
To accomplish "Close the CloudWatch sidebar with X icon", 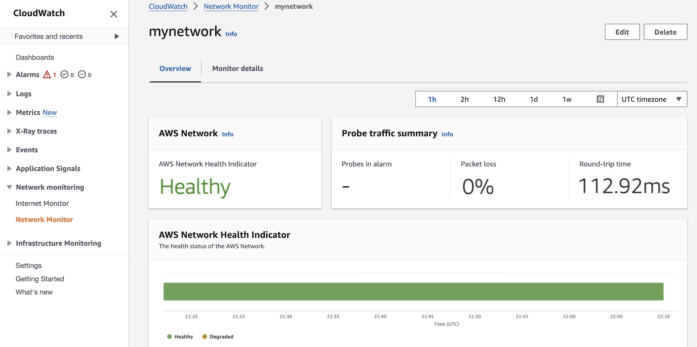I will click(114, 14).
